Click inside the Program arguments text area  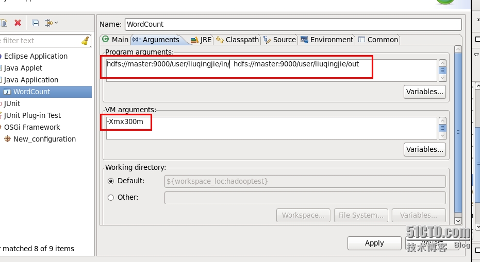click(x=272, y=71)
